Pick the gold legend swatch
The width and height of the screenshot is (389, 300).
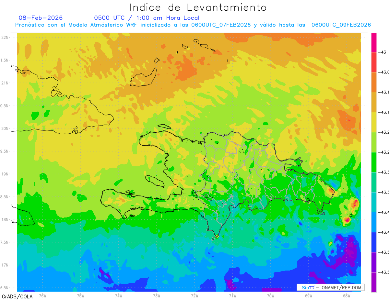pyautogui.click(x=374, y=102)
